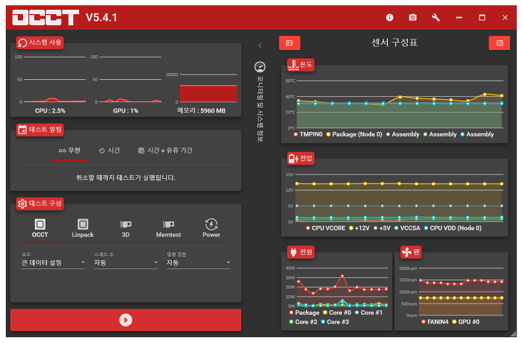
Task: Select the Power test type
Action: point(211,228)
